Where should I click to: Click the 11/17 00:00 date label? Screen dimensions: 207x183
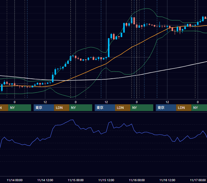[198, 180]
